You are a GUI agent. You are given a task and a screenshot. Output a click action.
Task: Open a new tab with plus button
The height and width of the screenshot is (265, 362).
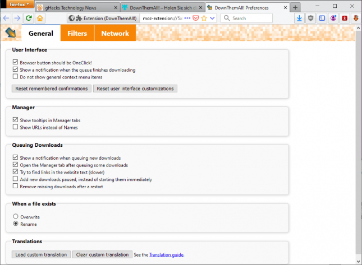pyautogui.click(x=295, y=8)
